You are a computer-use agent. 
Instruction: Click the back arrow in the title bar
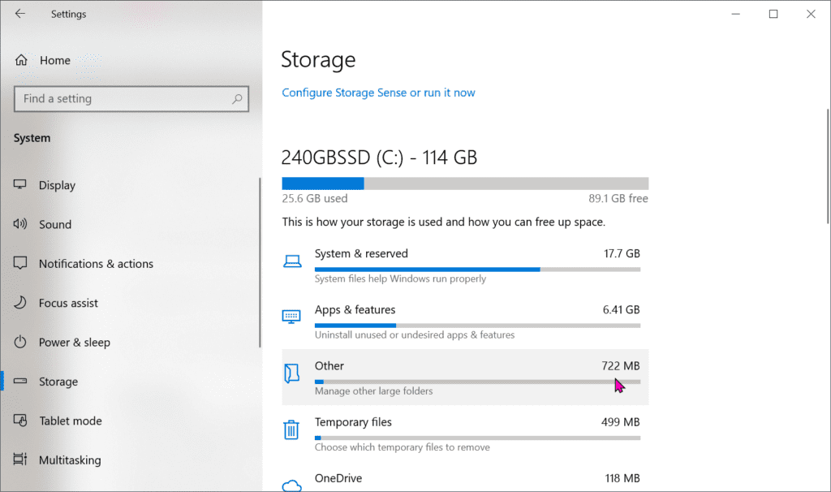click(20, 14)
